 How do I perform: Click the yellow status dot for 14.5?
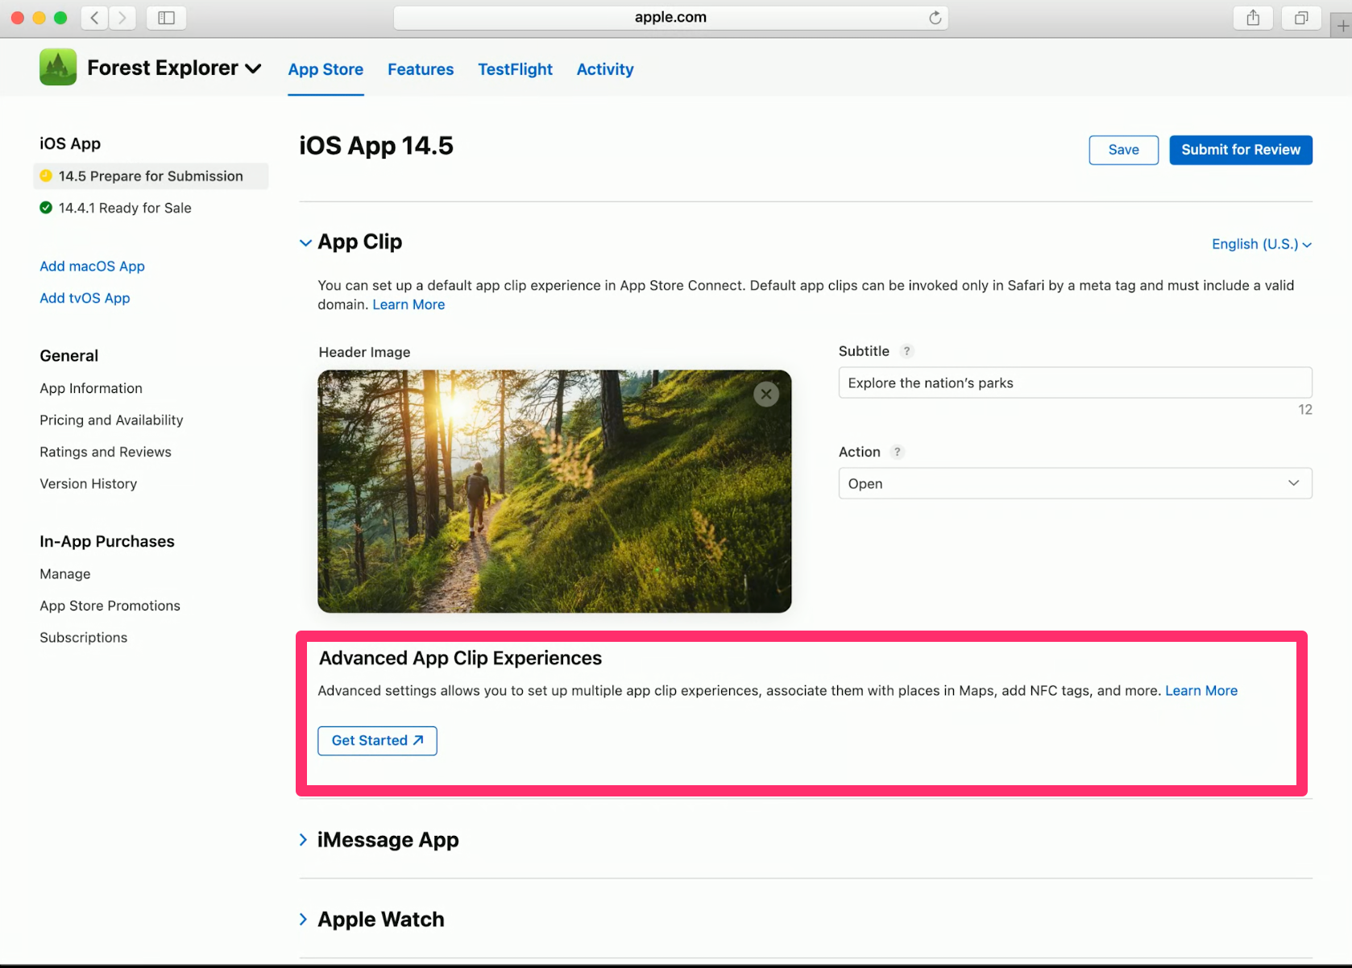[46, 176]
